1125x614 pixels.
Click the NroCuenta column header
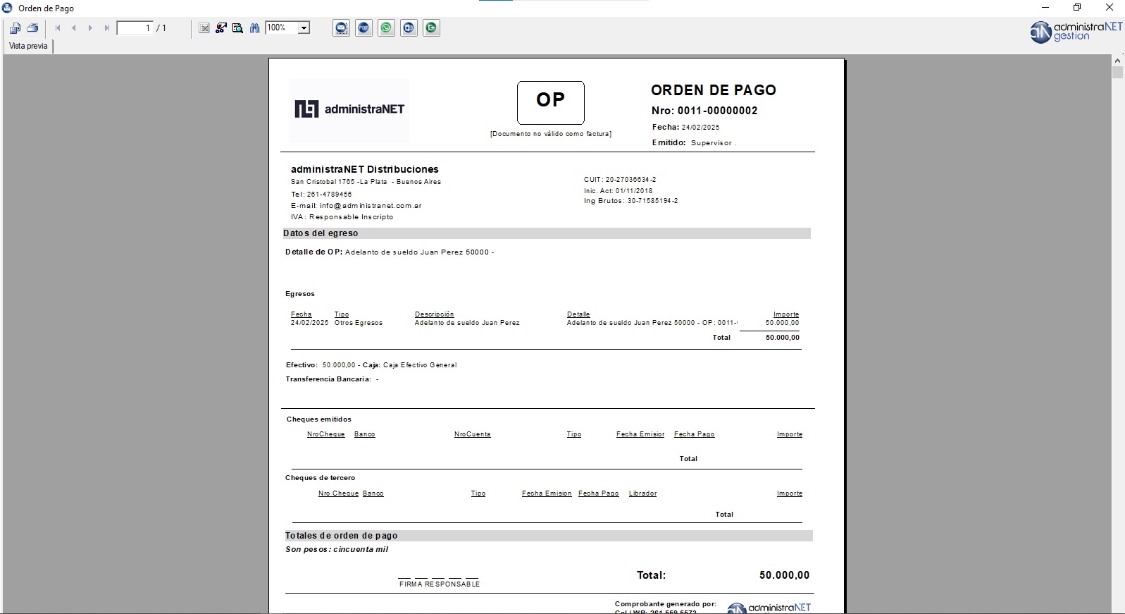tap(473, 434)
